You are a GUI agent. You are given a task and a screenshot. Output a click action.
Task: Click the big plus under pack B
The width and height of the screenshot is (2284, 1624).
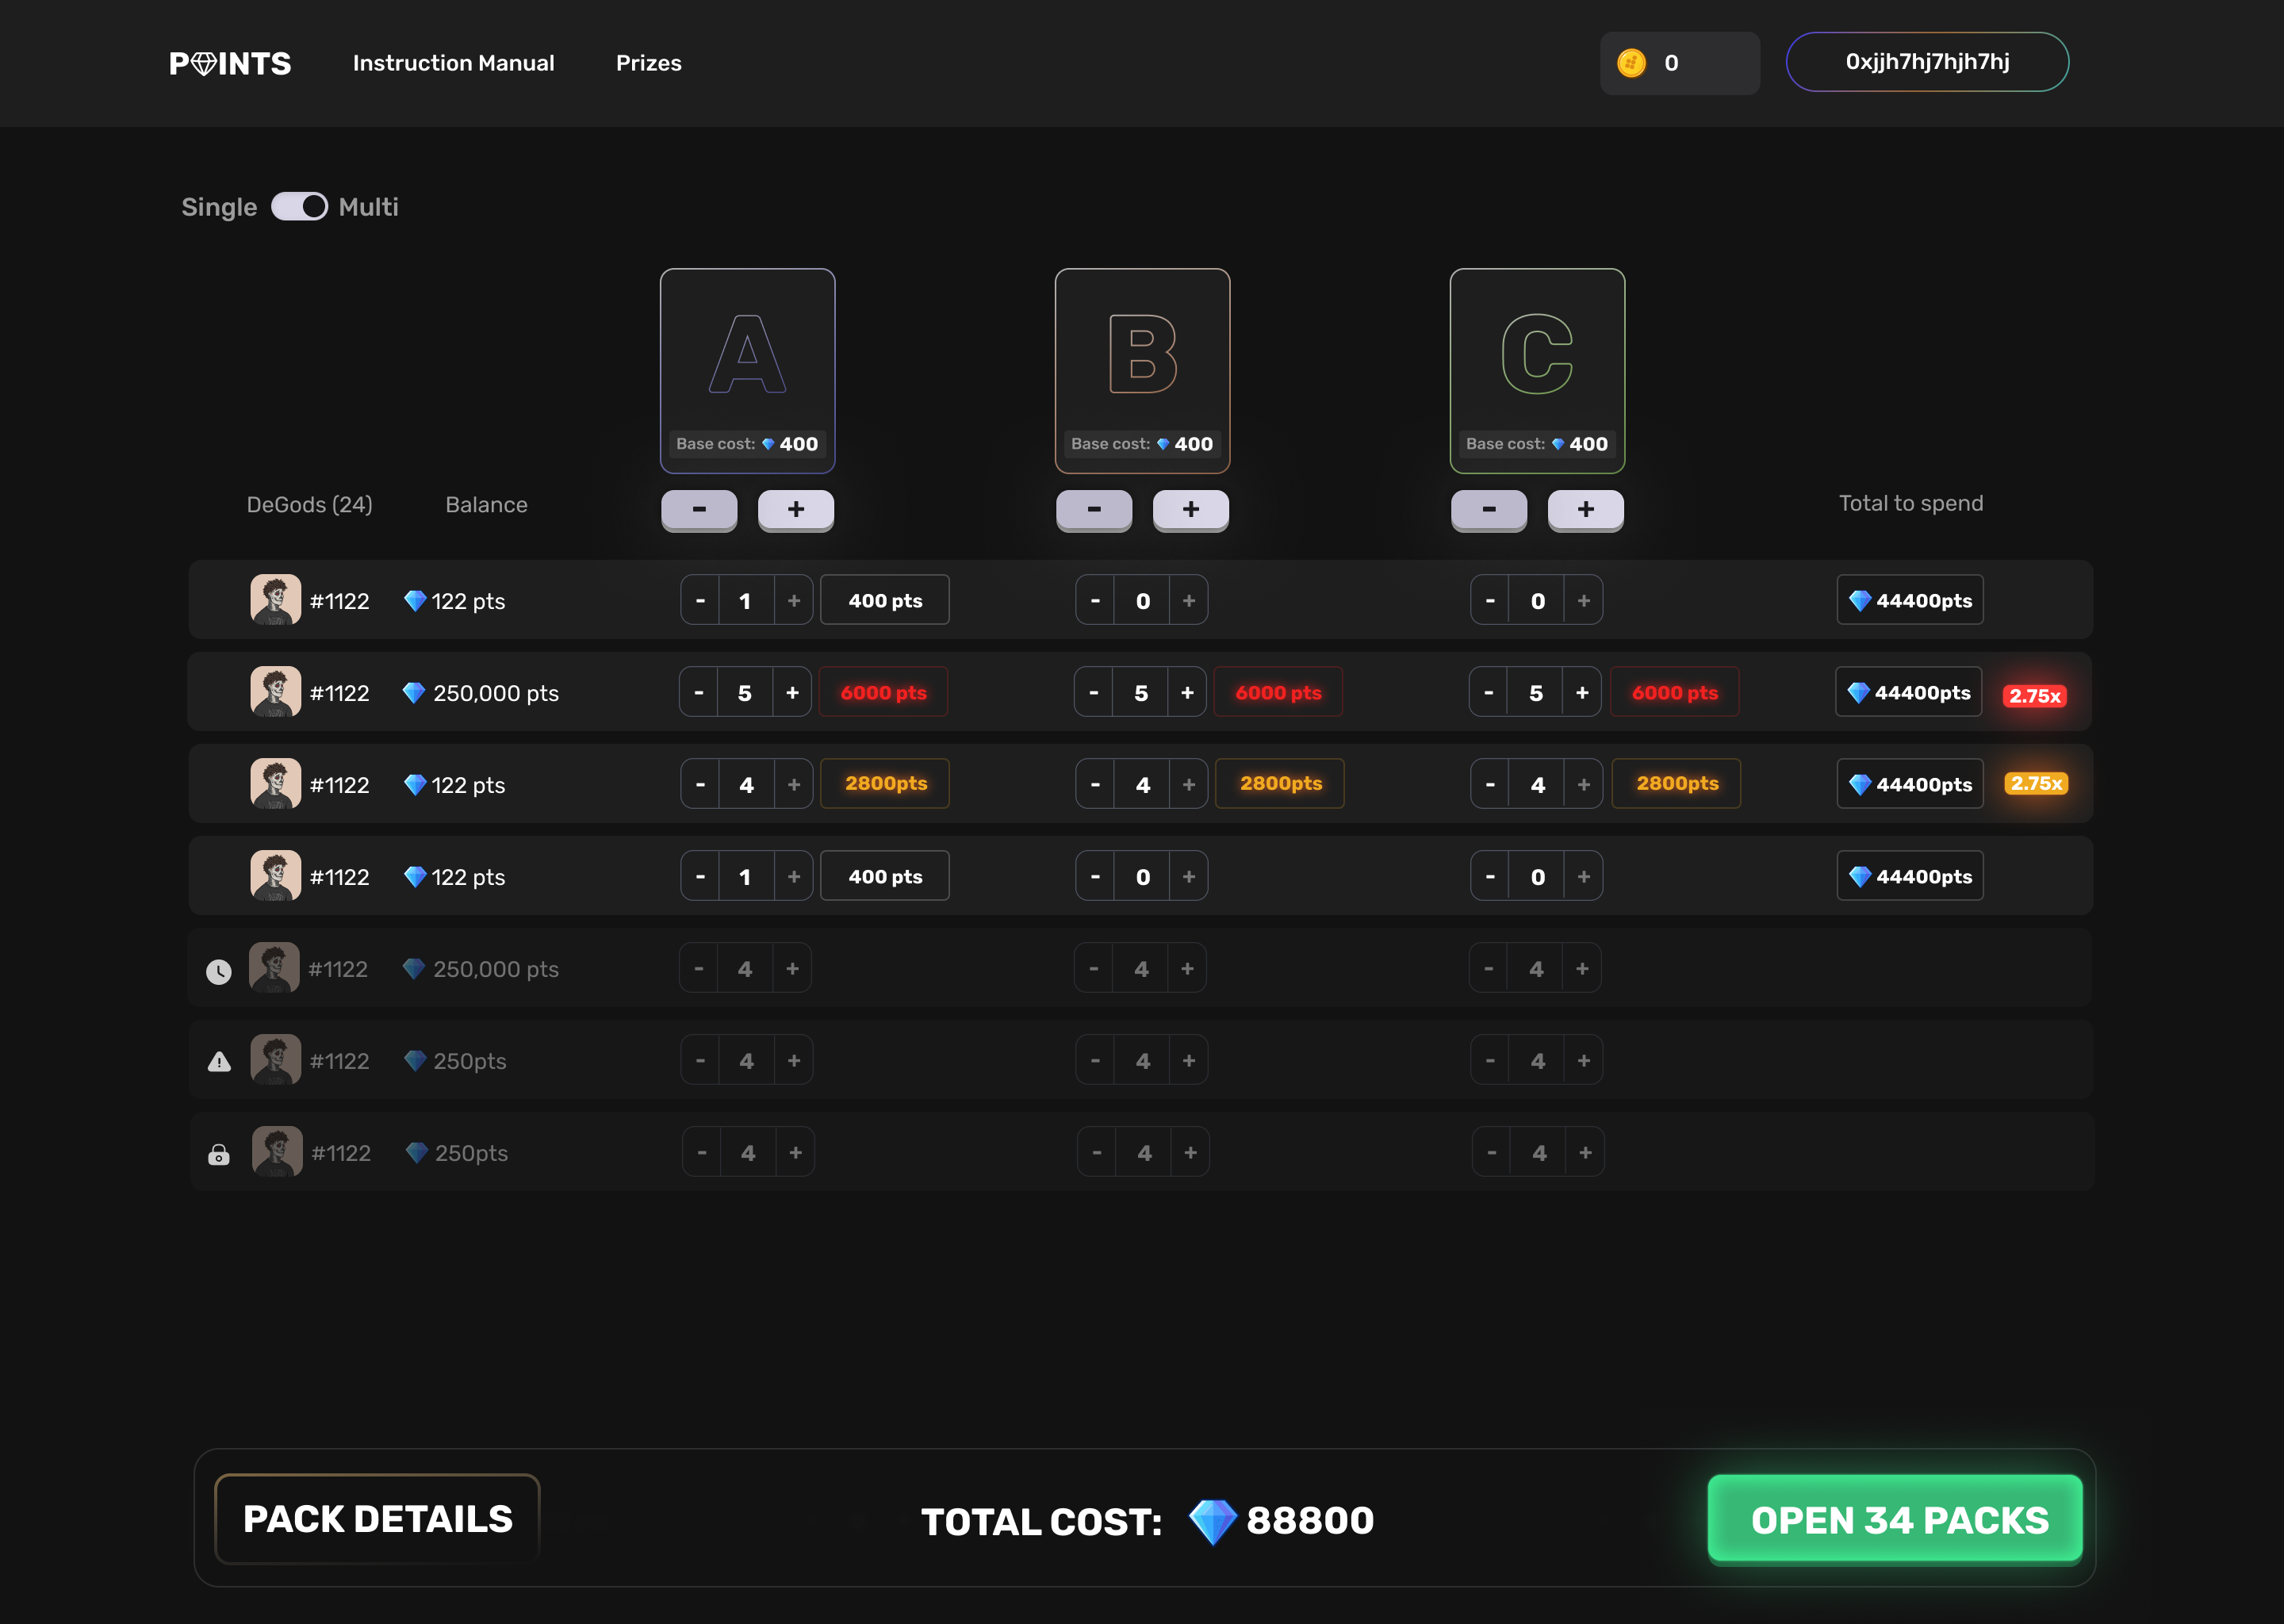[x=1190, y=509]
